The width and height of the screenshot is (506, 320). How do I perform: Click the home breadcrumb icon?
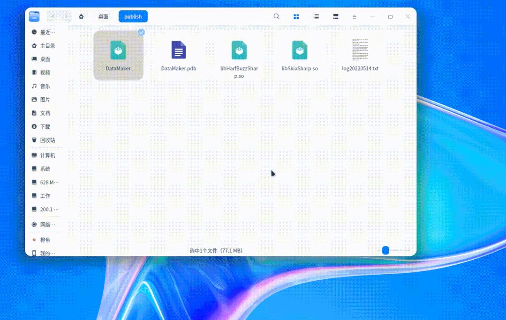(x=81, y=16)
